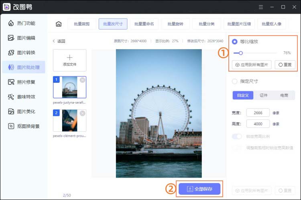Click the pexels-justyna-serafi... filename
Screen dimensions: 301x200
[x=69, y=102]
